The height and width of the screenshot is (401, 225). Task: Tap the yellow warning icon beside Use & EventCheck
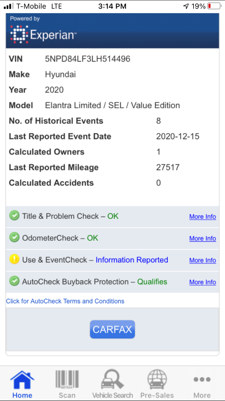[x=14, y=260]
